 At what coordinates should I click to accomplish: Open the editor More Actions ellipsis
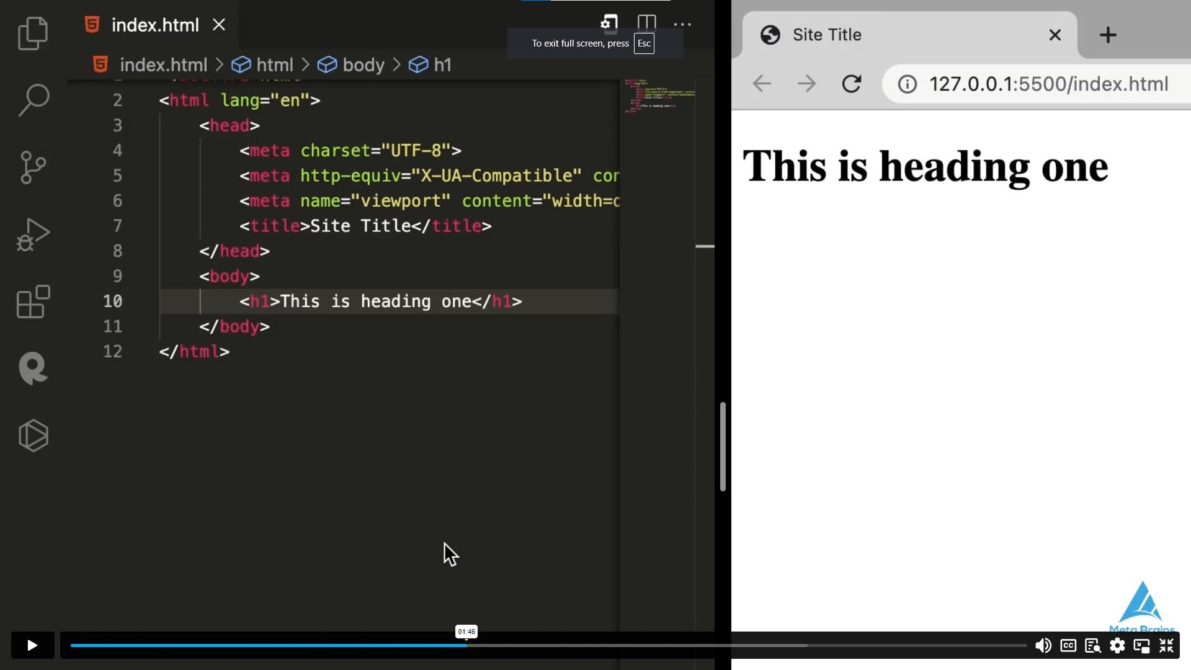pos(682,25)
